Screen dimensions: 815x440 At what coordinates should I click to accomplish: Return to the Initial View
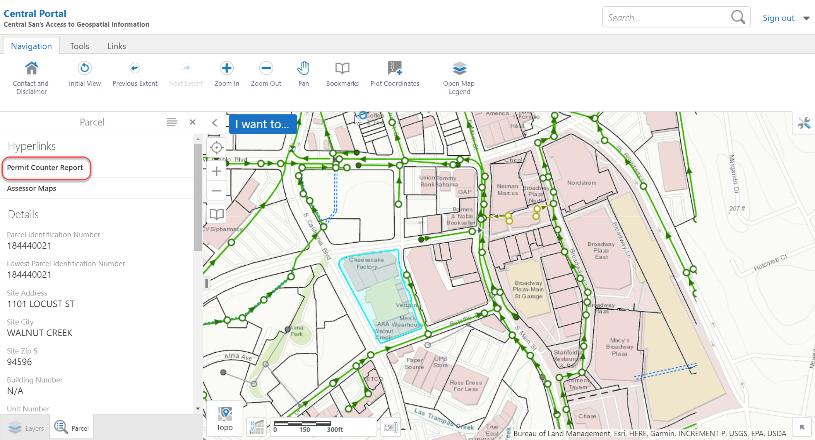[84, 73]
